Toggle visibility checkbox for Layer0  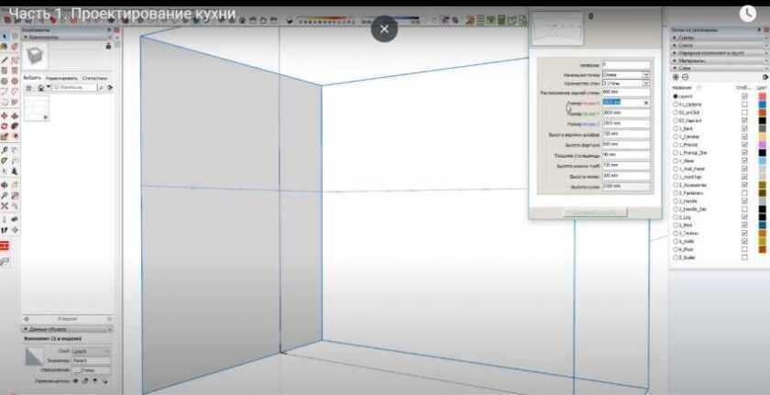click(x=743, y=96)
